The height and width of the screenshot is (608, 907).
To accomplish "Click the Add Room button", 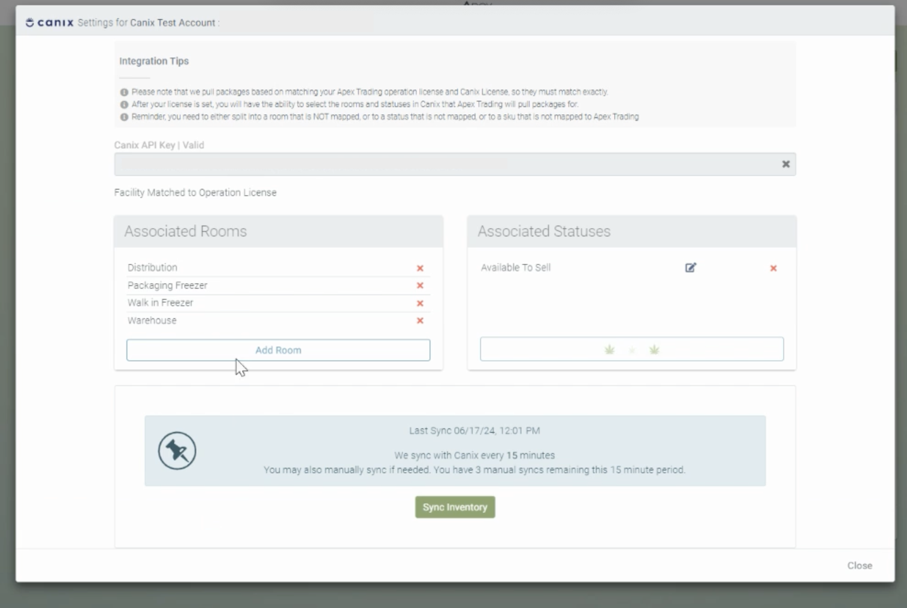I will coord(278,350).
